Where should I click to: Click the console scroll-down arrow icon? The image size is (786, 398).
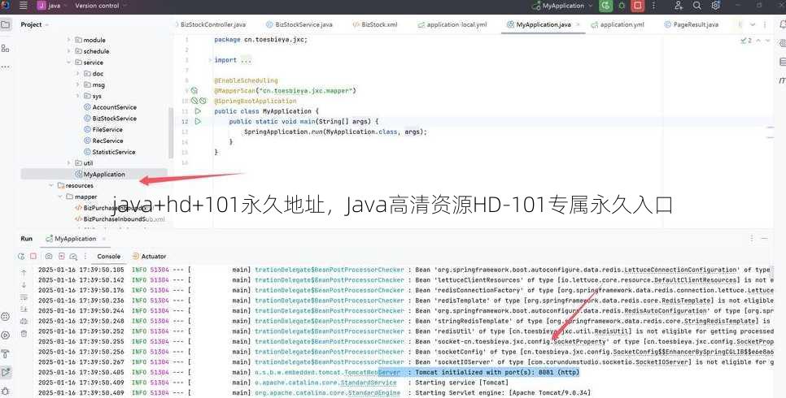(x=24, y=285)
